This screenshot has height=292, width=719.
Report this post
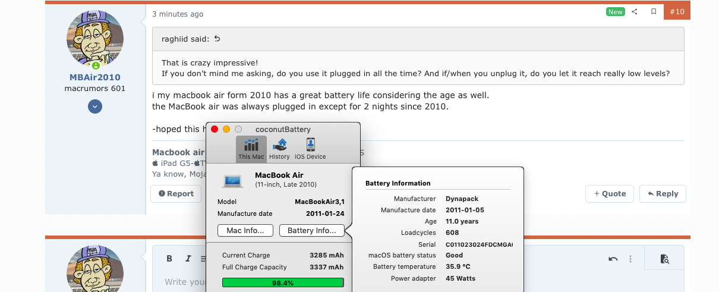(x=176, y=194)
